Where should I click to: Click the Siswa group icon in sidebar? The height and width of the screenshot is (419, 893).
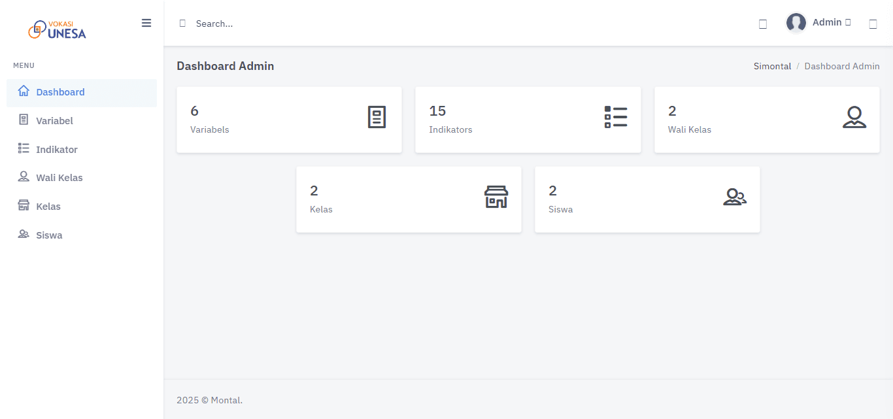(x=24, y=234)
